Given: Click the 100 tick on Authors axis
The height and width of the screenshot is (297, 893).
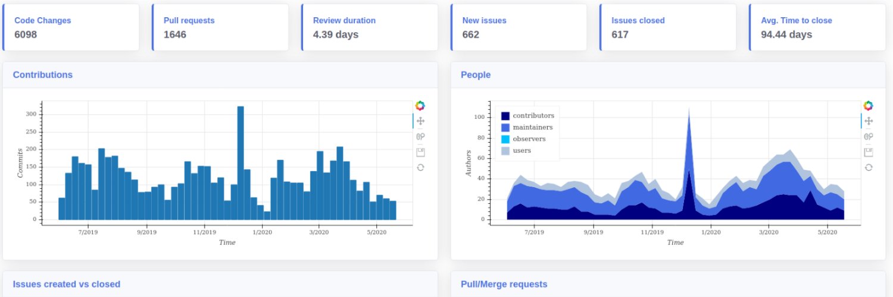Looking at the screenshot, I should (x=480, y=118).
